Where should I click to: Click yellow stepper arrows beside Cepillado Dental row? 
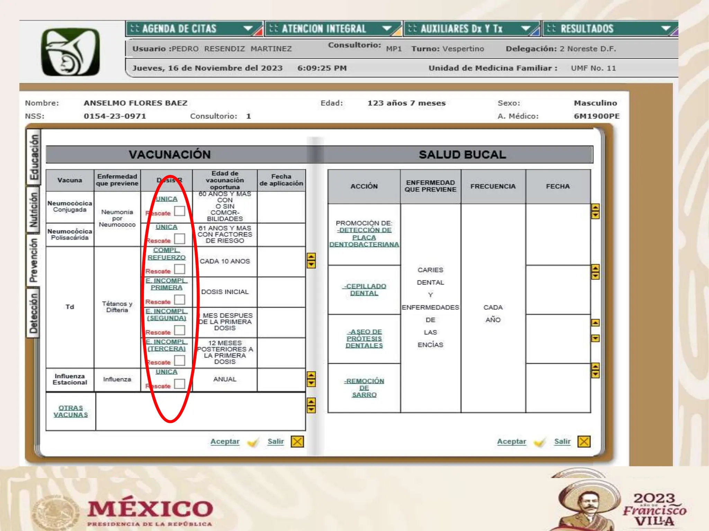[x=595, y=272]
